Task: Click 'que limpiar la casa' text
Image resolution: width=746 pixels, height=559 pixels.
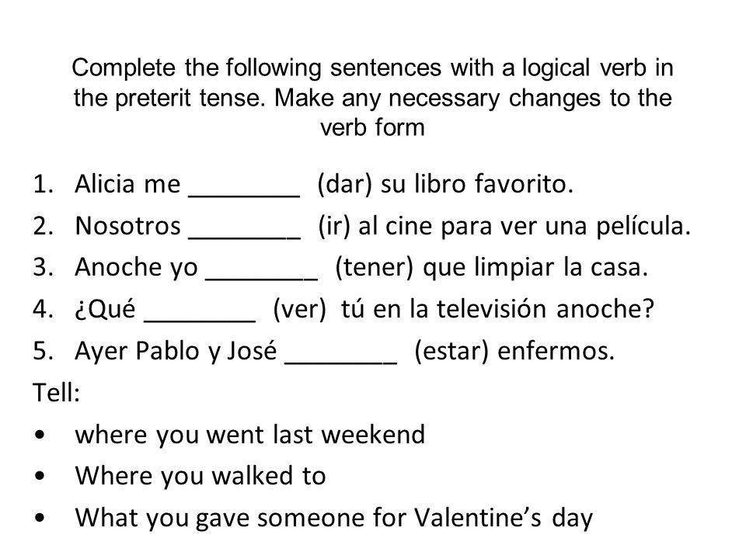Action: pyautogui.click(x=535, y=268)
